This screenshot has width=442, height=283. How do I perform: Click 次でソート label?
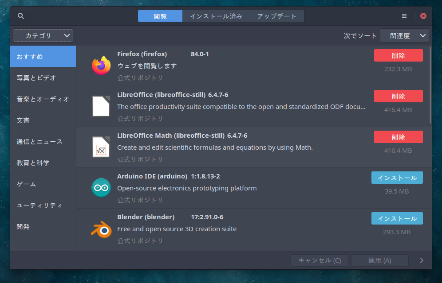click(x=360, y=36)
